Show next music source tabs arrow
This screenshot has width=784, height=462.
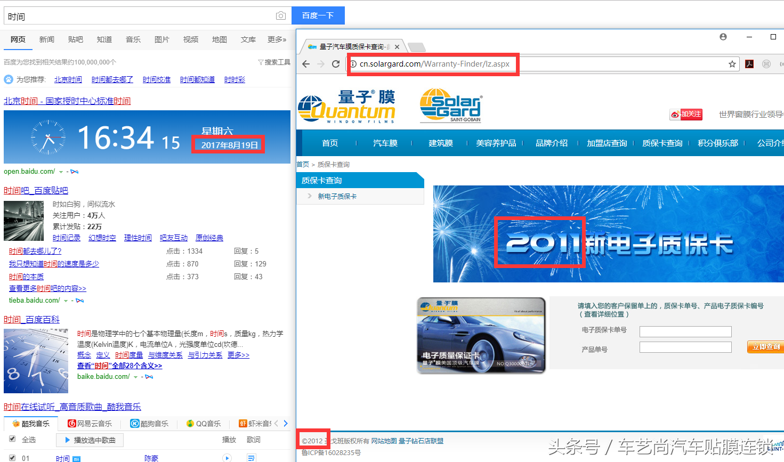click(x=286, y=424)
